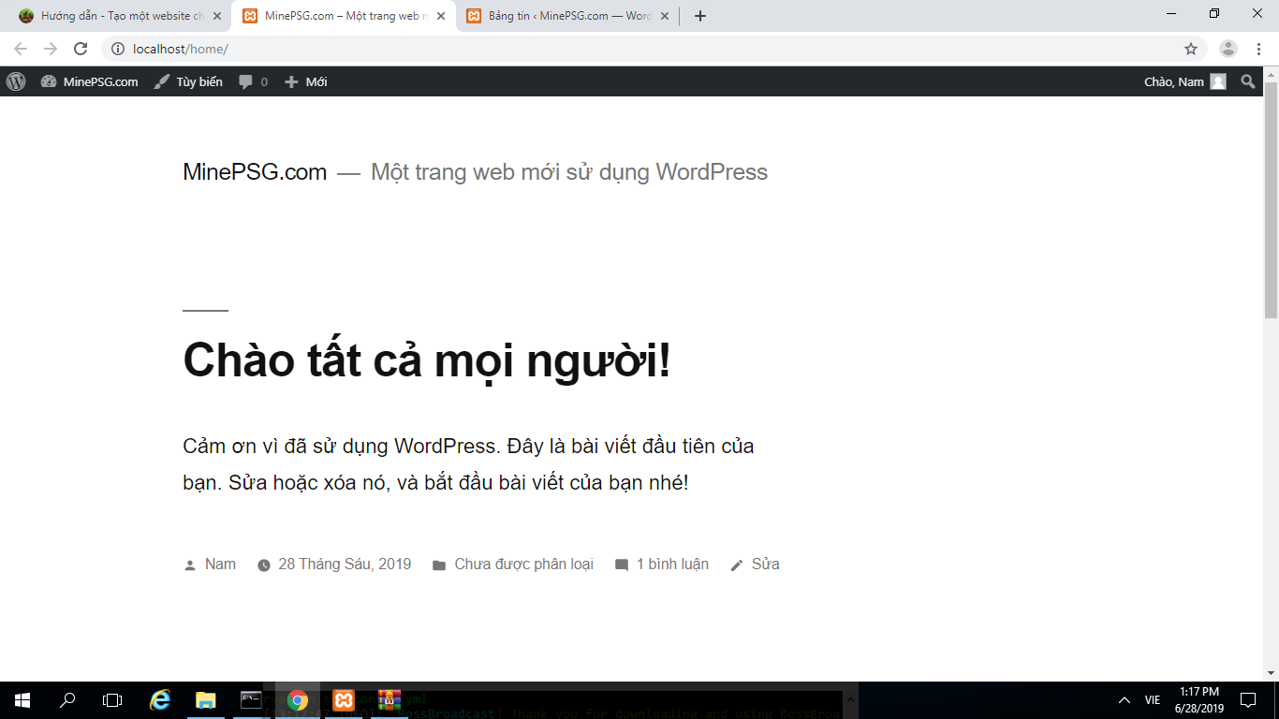
Task: Go back using the browser back arrow
Action: pos(21,49)
